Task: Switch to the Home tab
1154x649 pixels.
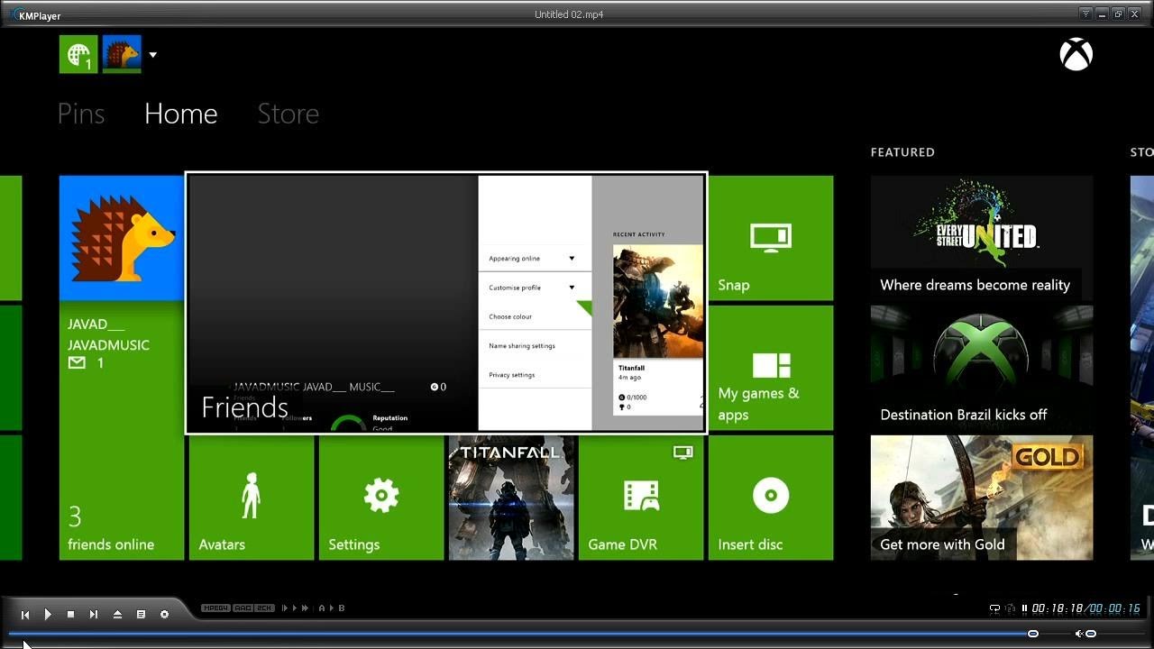Action: coord(180,114)
